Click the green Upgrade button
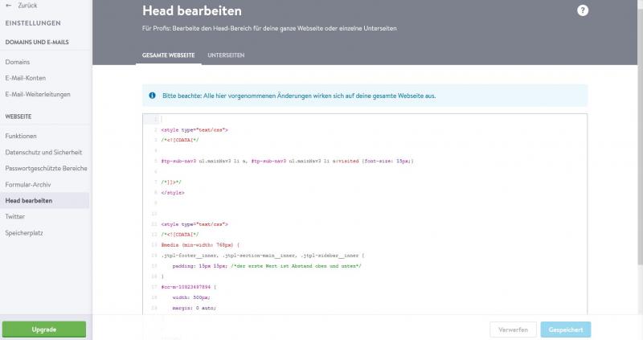The height and width of the screenshot is (340, 643). pyautogui.click(x=44, y=330)
